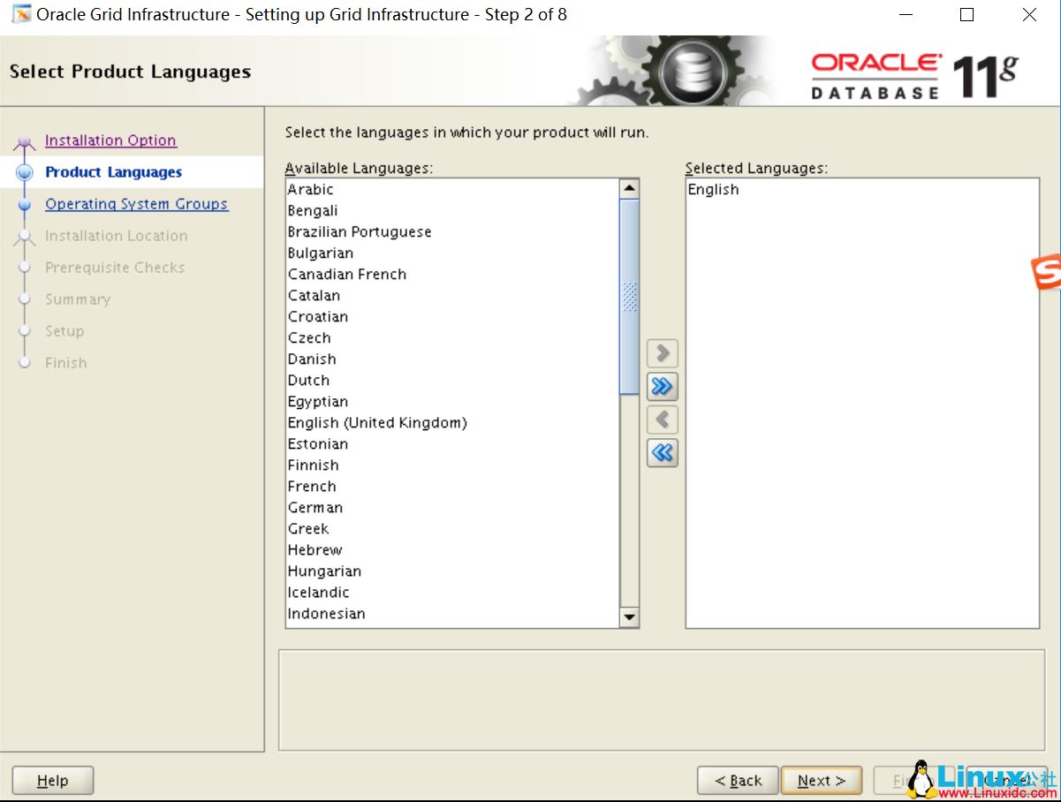Image resolution: width=1061 pixels, height=802 pixels.
Task: Go back using the Back button
Action: [738, 780]
